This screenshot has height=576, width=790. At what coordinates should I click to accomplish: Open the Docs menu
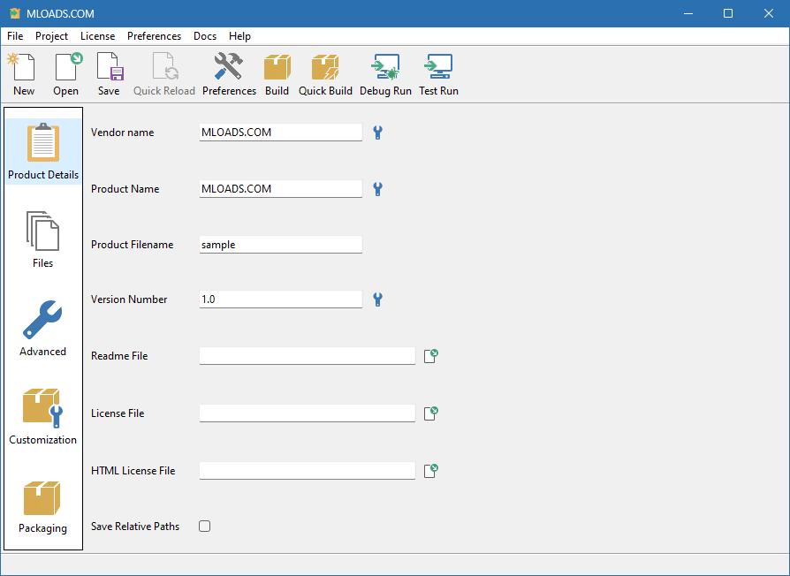point(205,36)
